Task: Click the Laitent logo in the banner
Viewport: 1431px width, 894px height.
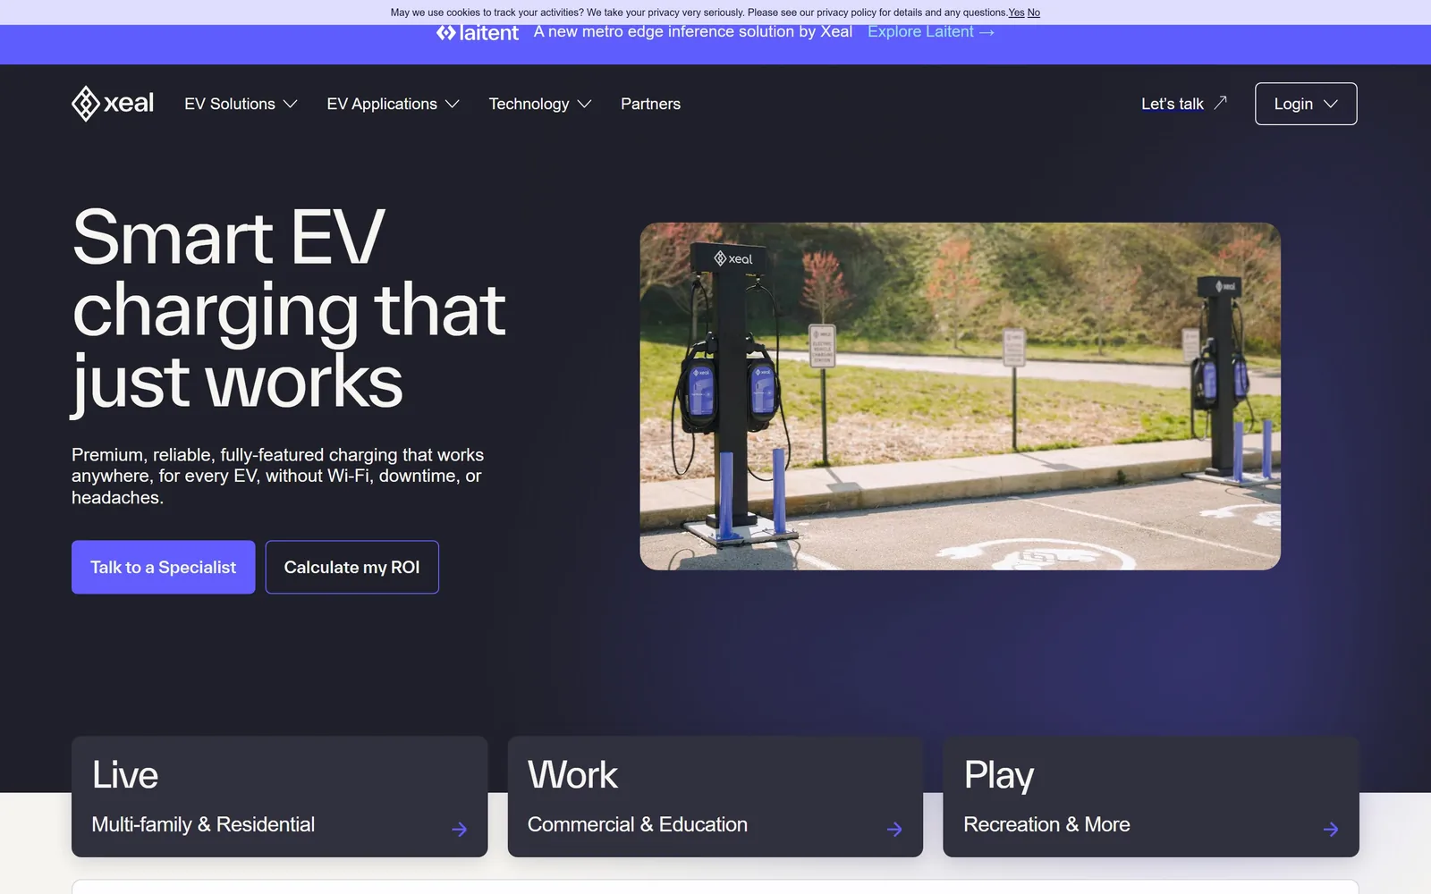Action: pyautogui.click(x=478, y=32)
